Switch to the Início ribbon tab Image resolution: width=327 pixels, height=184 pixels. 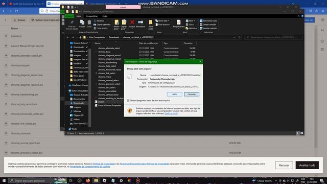[79, 16]
